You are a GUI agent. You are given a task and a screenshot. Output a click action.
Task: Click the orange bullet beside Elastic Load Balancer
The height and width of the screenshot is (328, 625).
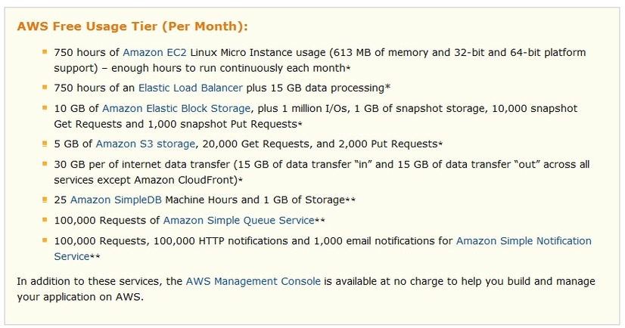coord(45,87)
